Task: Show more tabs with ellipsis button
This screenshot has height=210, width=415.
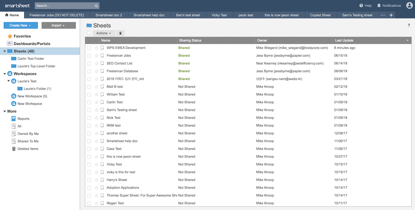Action: click(383, 15)
